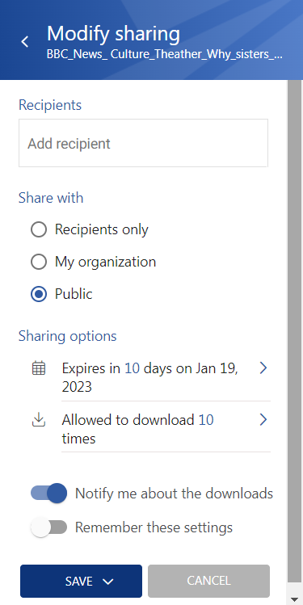Click the calendar expiration icon
Viewport: 303px width, 605px height.
(39, 368)
